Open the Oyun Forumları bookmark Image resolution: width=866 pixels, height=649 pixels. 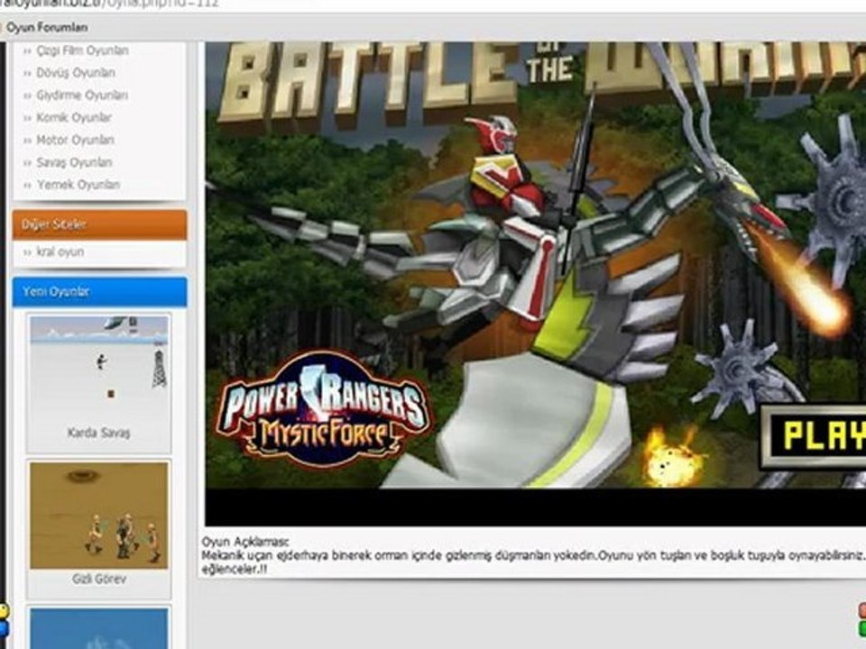click(47, 27)
